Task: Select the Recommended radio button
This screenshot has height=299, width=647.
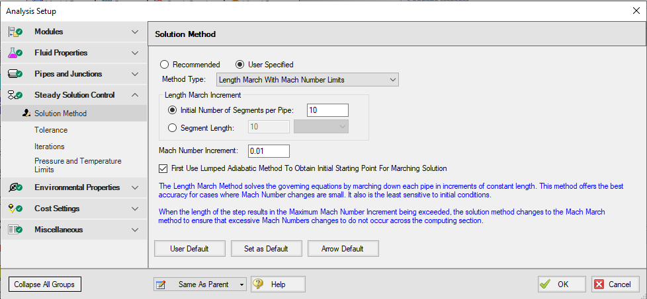Action: point(165,65)
